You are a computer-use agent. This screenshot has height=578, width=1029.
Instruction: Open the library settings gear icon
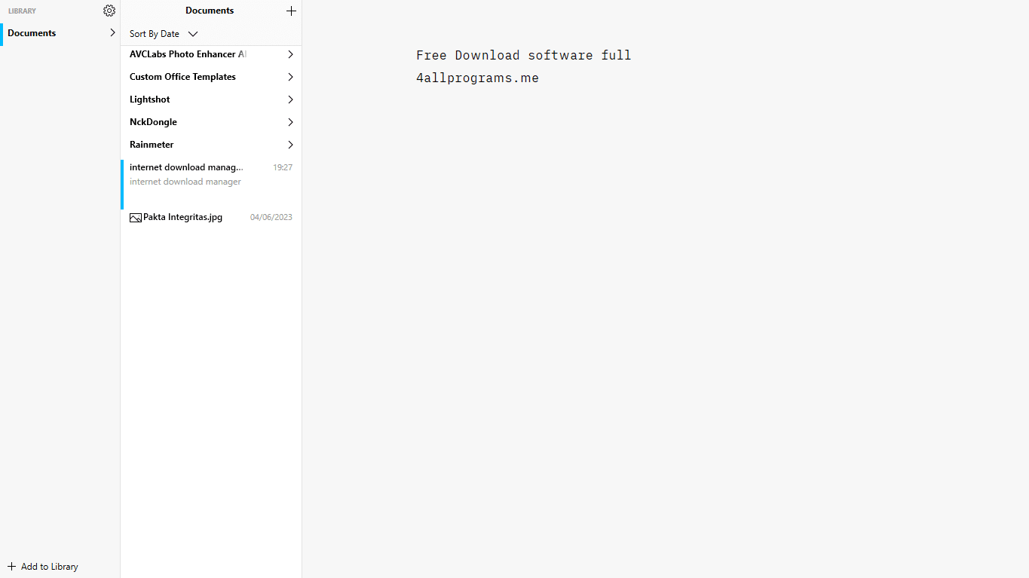click(109, 11)
